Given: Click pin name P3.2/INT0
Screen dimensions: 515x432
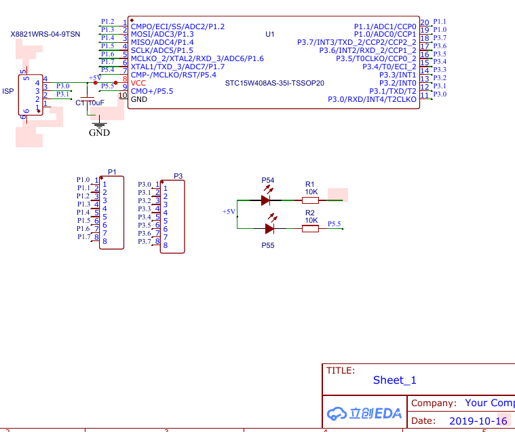Looking at the screenshot, I should pos(398,83).
